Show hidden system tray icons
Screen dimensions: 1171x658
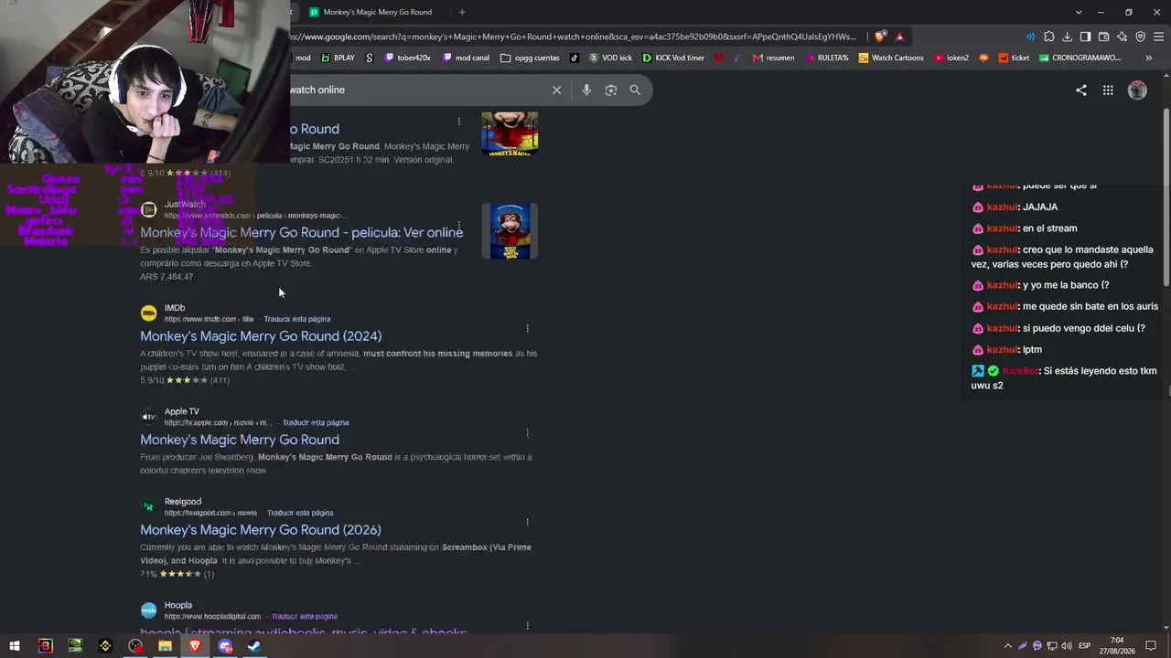(1008, 646)
